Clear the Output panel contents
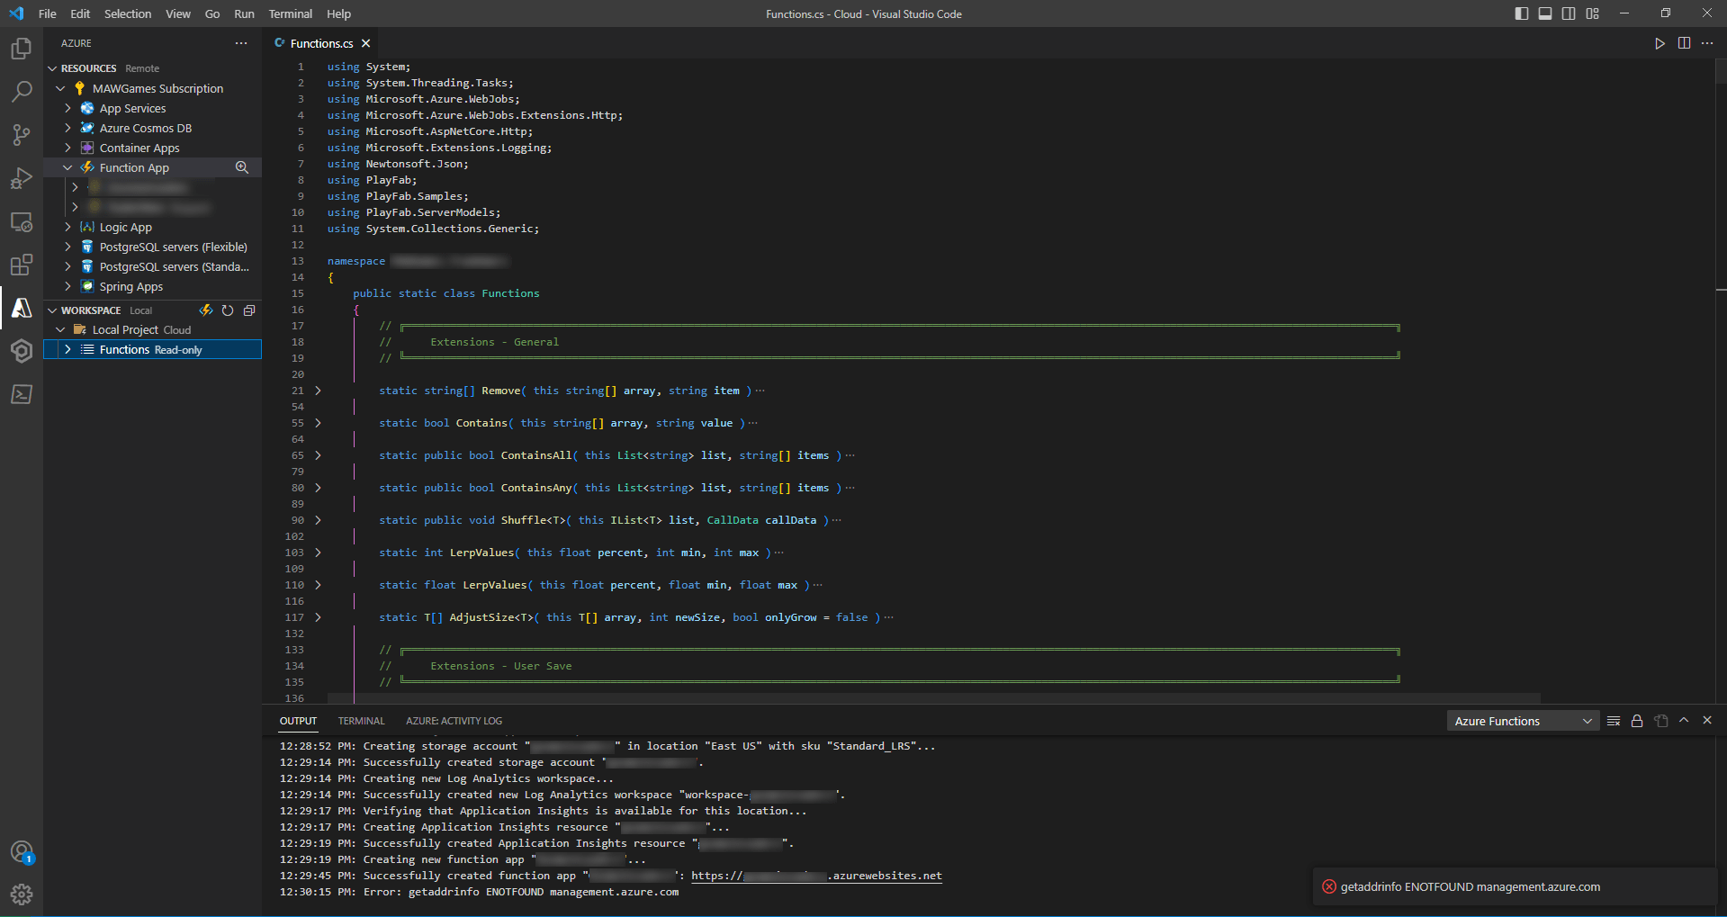Image resolution: width=1727 pixels, height=917 pixels. 1614,720
